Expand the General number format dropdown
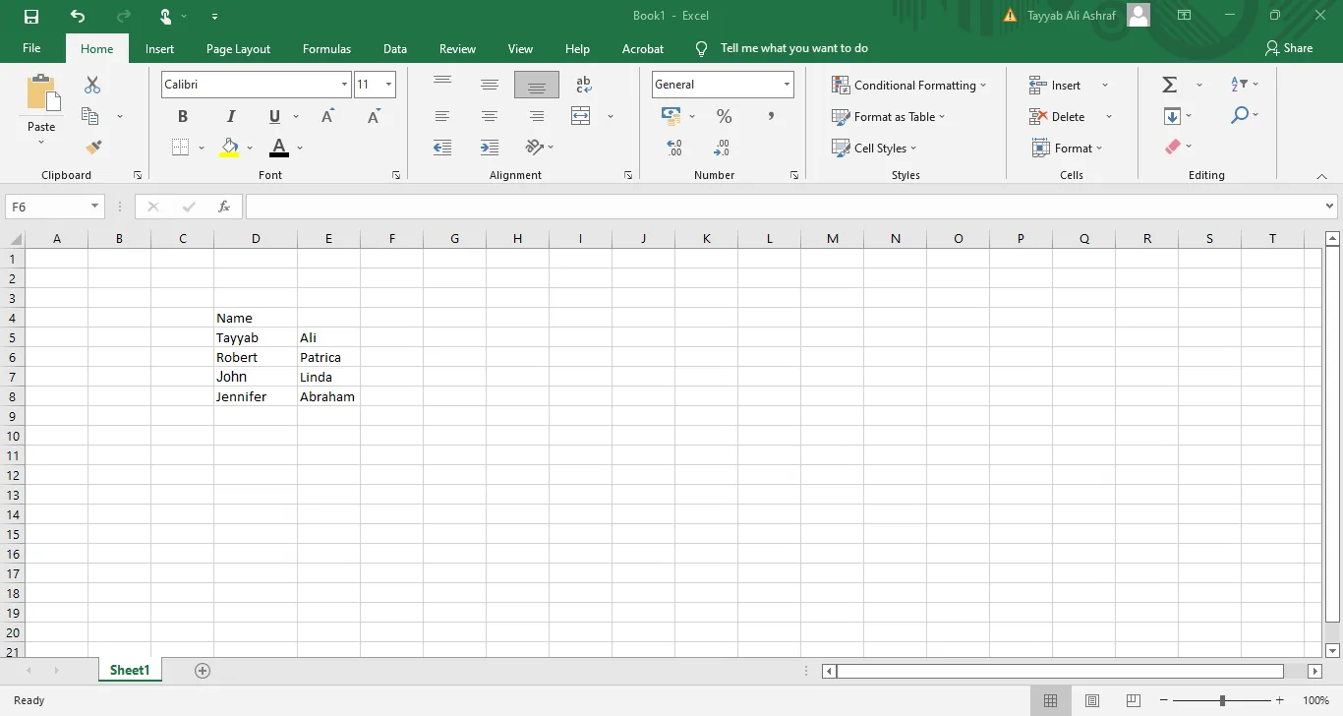The height and width of the screenshot is (716, 1343). click(787, 85)
